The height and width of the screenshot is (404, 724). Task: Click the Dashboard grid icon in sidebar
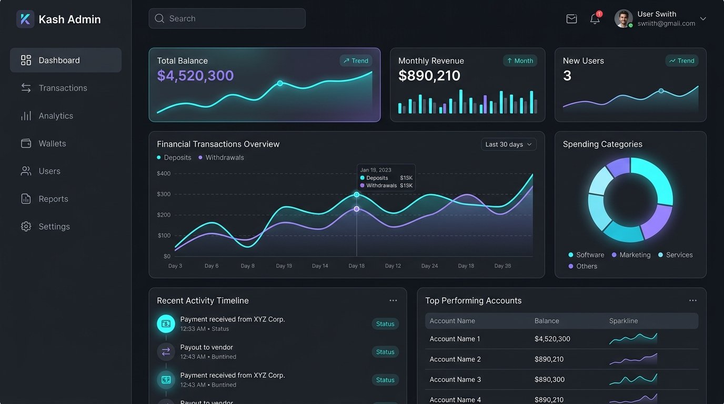[x=26, y=60]
